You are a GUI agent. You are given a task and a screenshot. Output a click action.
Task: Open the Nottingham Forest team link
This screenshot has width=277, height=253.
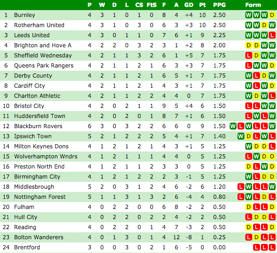[x=40, y=197]
